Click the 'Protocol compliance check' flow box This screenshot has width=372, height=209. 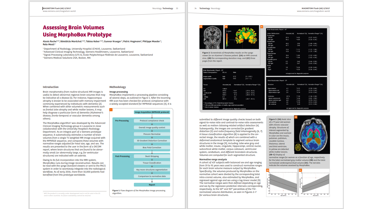[x=152, y=121]
